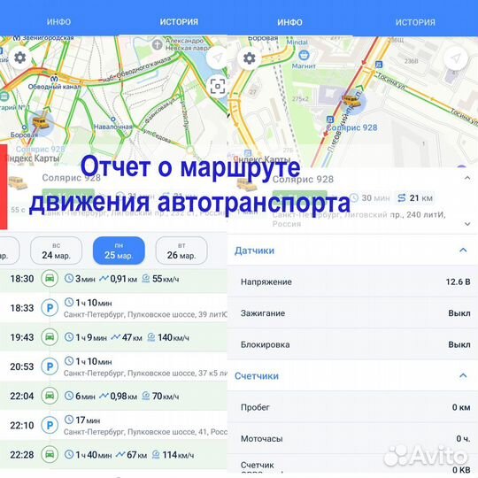Tap the Напряжение 12.6 В row
Screen dimensions: 478x478
tap(352, 281)
